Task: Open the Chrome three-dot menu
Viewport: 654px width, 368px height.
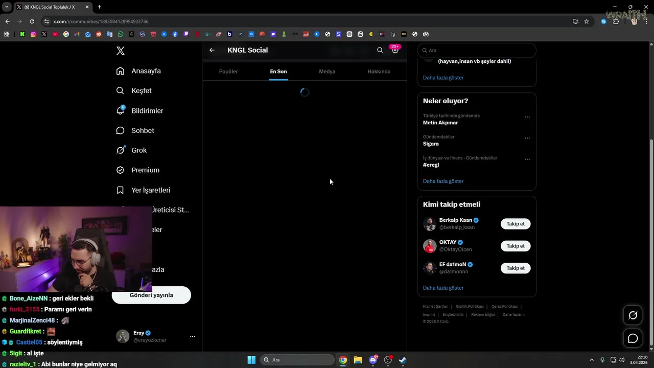Action: point(646,21)
